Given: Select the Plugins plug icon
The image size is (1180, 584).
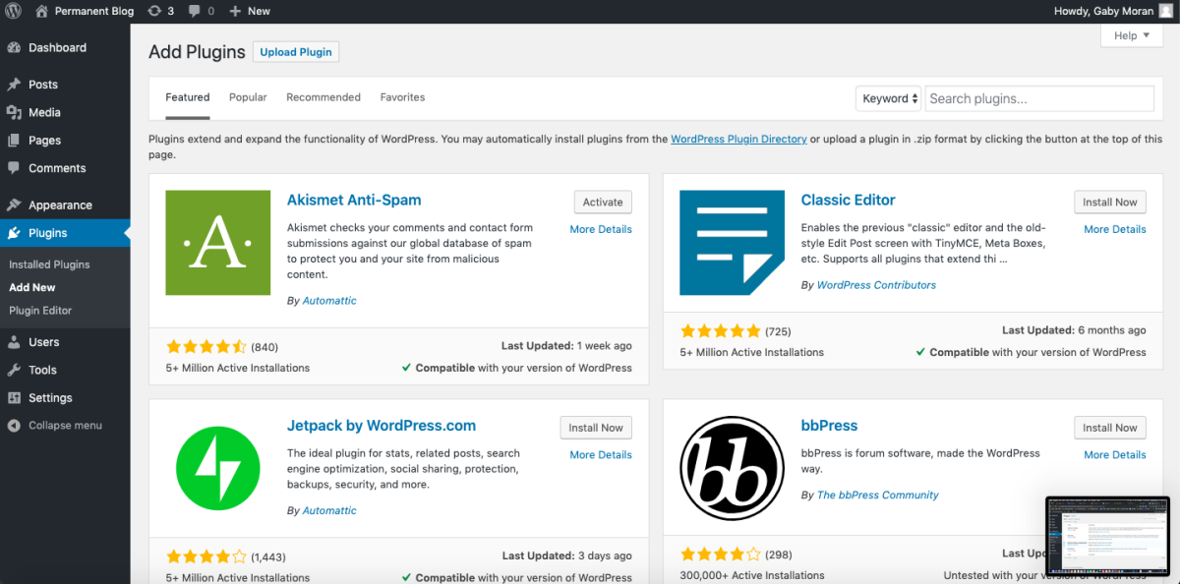Looking at the screenshot, I should coord(18,233).
